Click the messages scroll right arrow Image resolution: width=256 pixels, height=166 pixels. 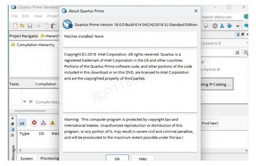pyautogui.click(x=247, y=150)
